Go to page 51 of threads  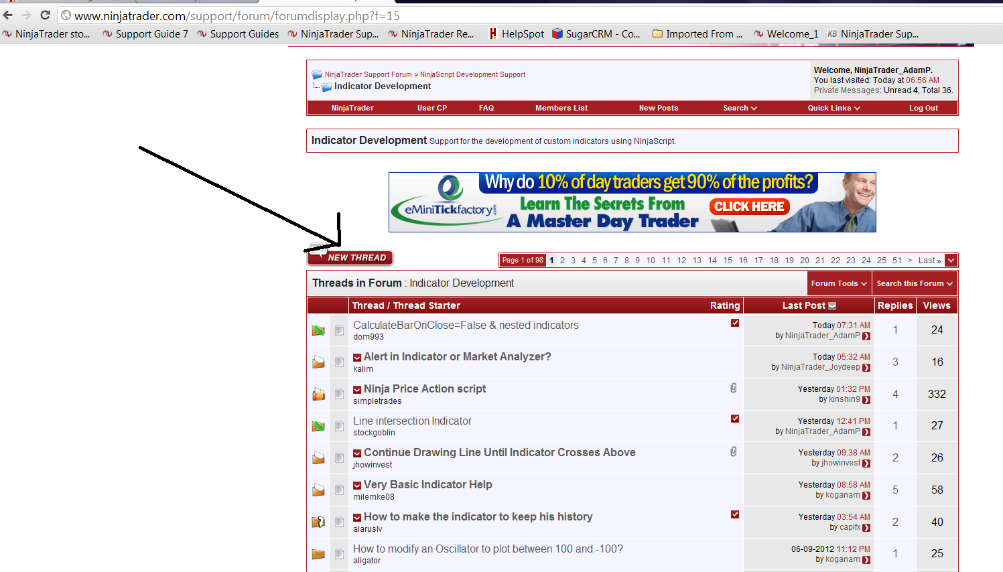click(x=897, y=261)
